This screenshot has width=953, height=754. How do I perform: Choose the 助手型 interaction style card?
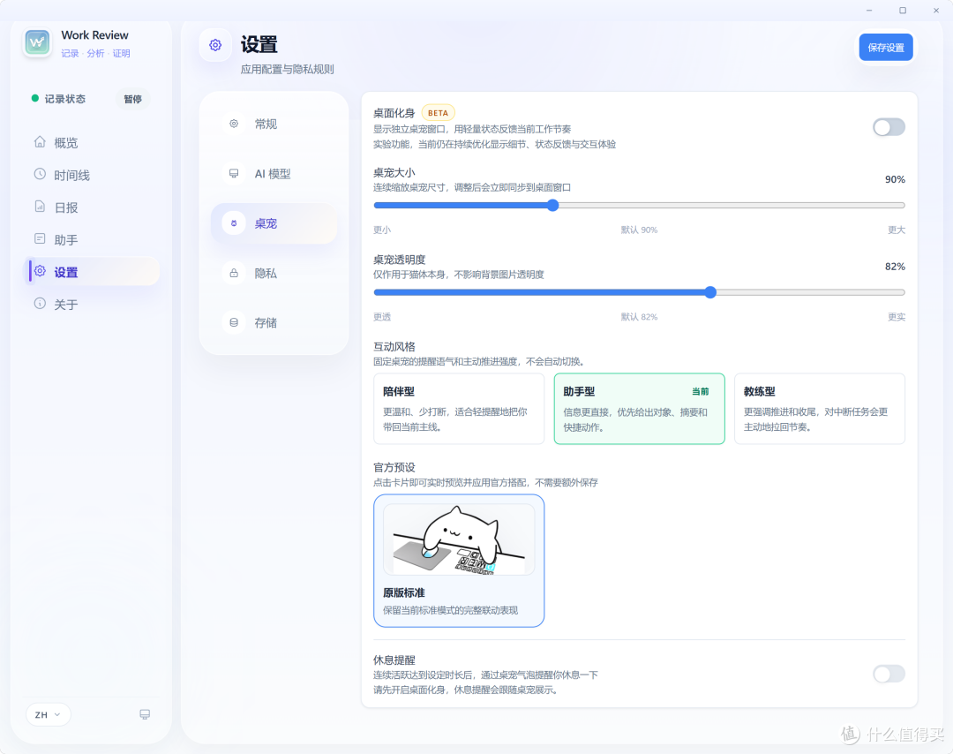[x=640, y=409]
